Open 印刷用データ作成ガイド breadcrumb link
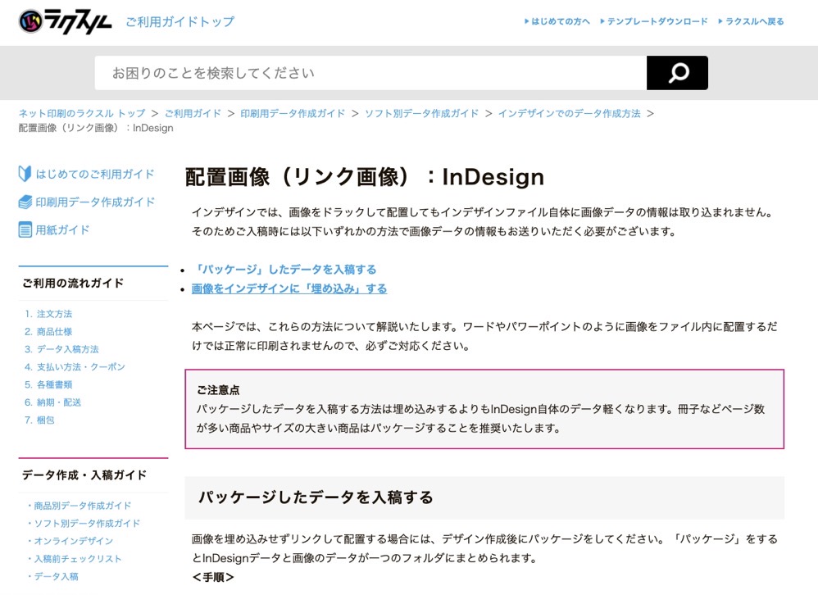This screenshot has height=595, width=818. pyautogui.click(x=293, y=113)
